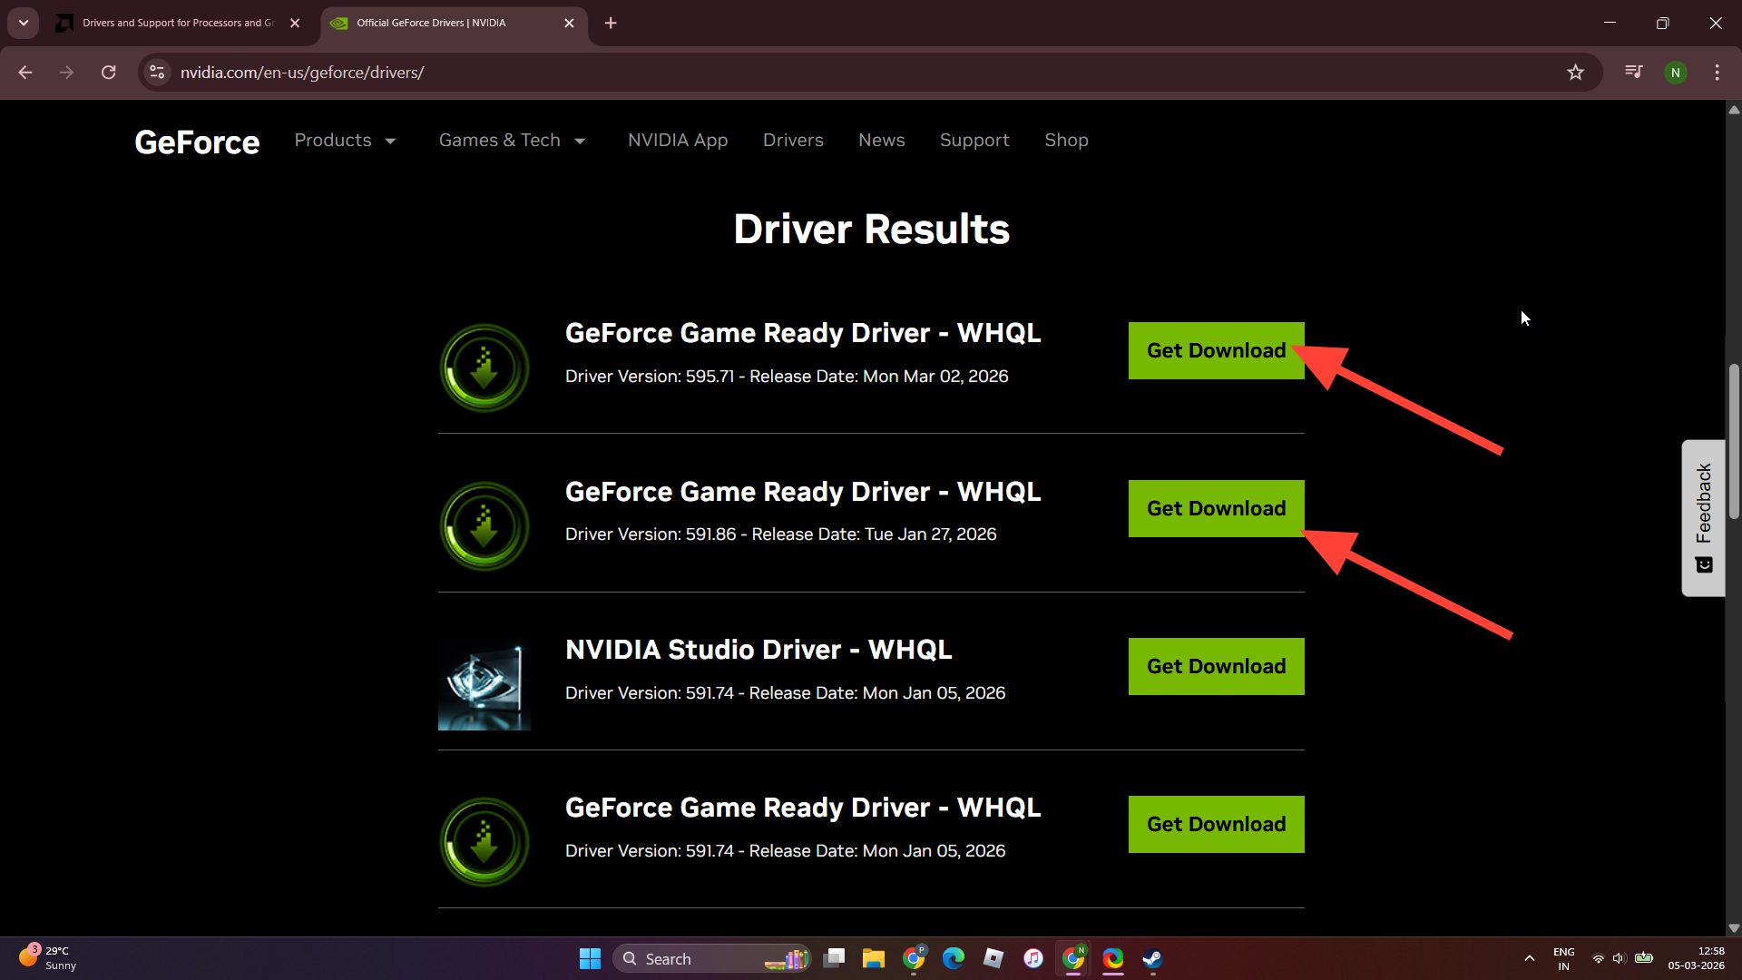Open the NVIDIA App menu item
Viewport: 1742px width, 980px height.
pyautogui.click(x=678, y=141)
